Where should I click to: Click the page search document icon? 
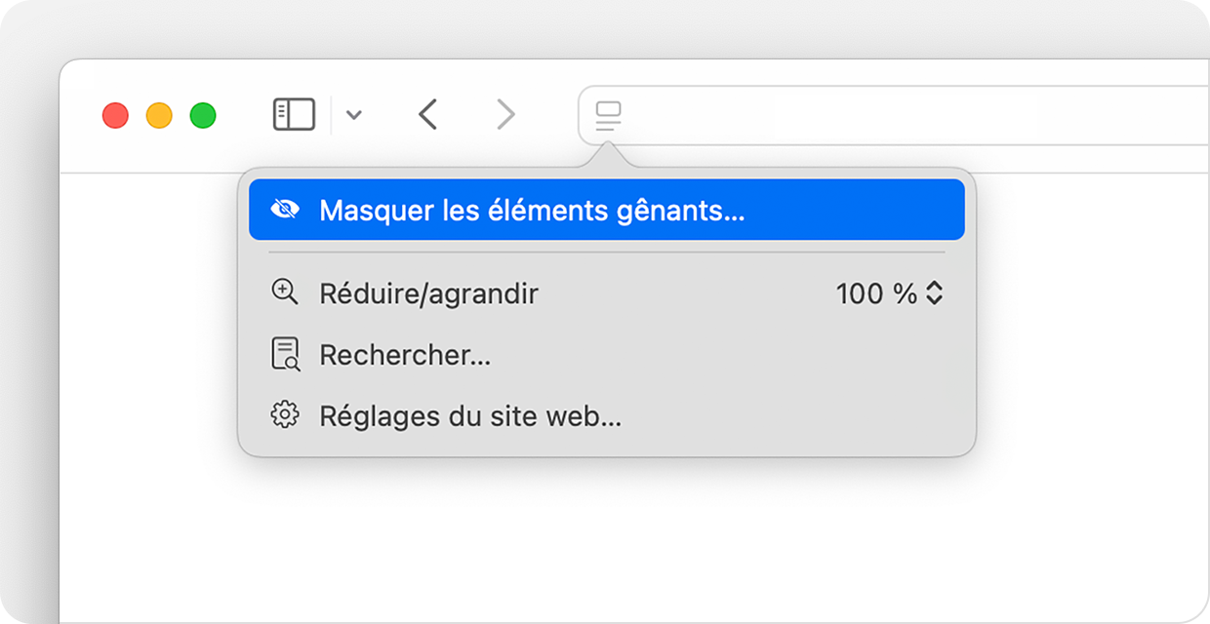(284, 355)
